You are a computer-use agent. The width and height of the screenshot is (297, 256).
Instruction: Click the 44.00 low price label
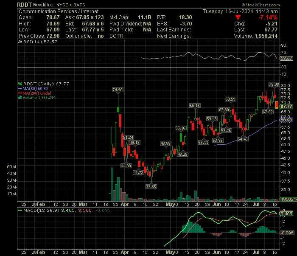(x=126, y=166)
